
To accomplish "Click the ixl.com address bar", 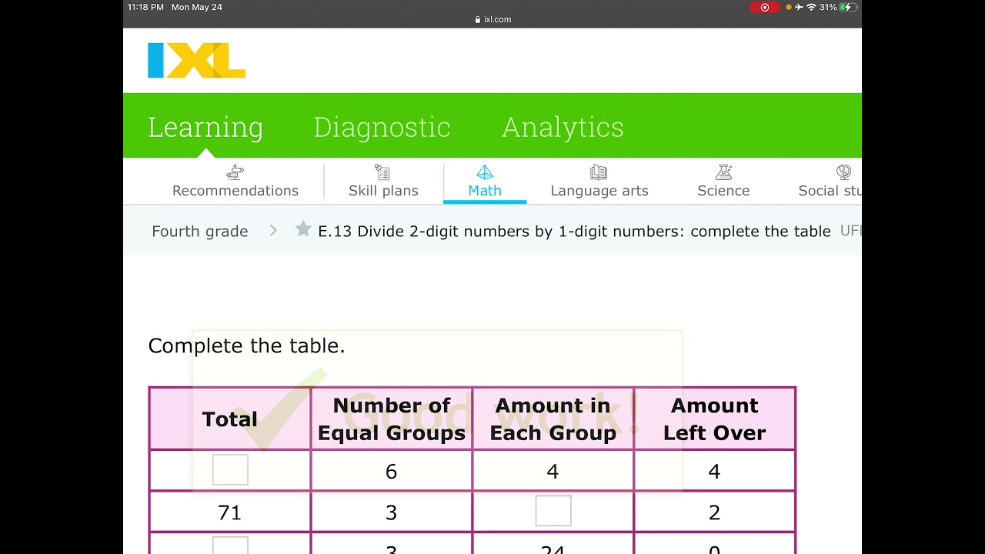I will (492, 19).
